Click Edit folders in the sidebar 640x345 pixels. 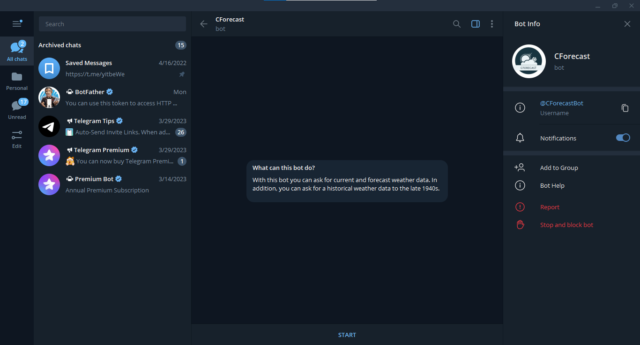[17, 139]
